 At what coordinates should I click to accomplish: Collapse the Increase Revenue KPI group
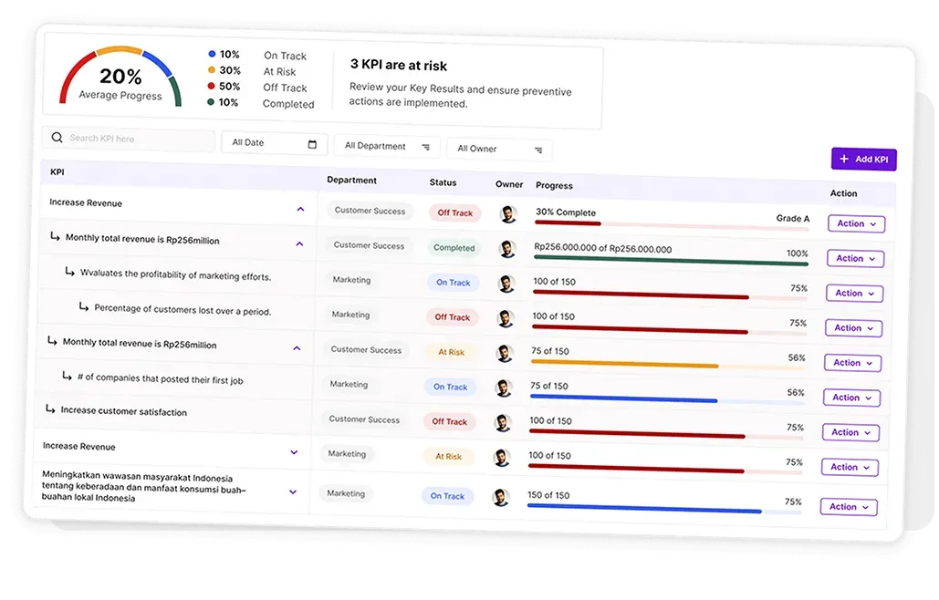tap(302, 209)
